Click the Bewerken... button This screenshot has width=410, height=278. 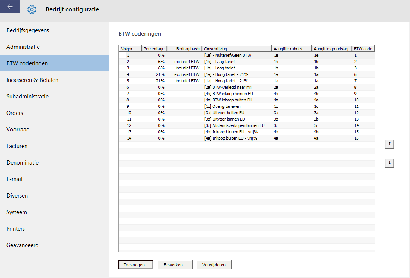(x=175, y=265)
